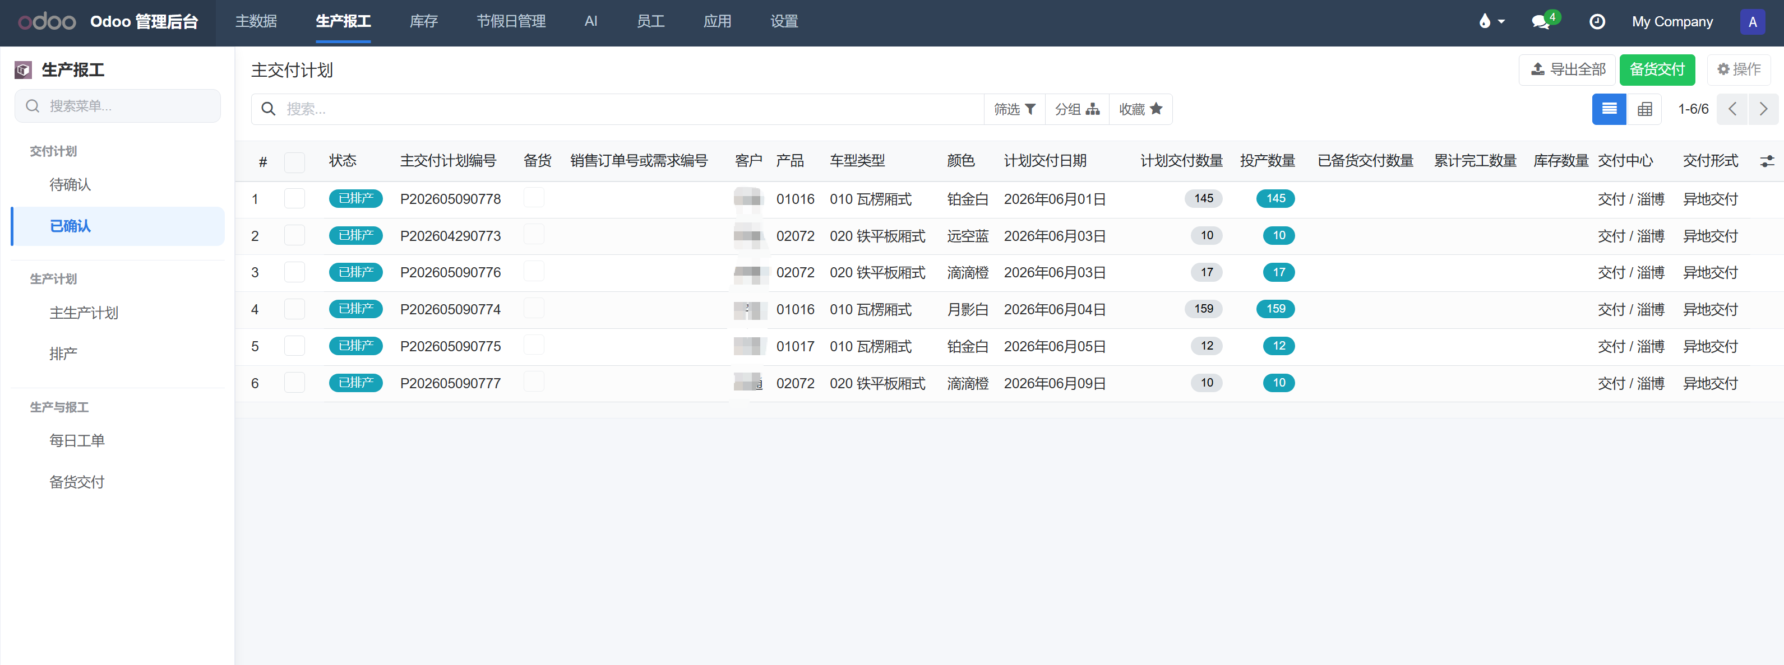Open the 节假日管理 top menu
Image resolution: width=1784 pixels, height=665 pixels.
coord(510,21)
